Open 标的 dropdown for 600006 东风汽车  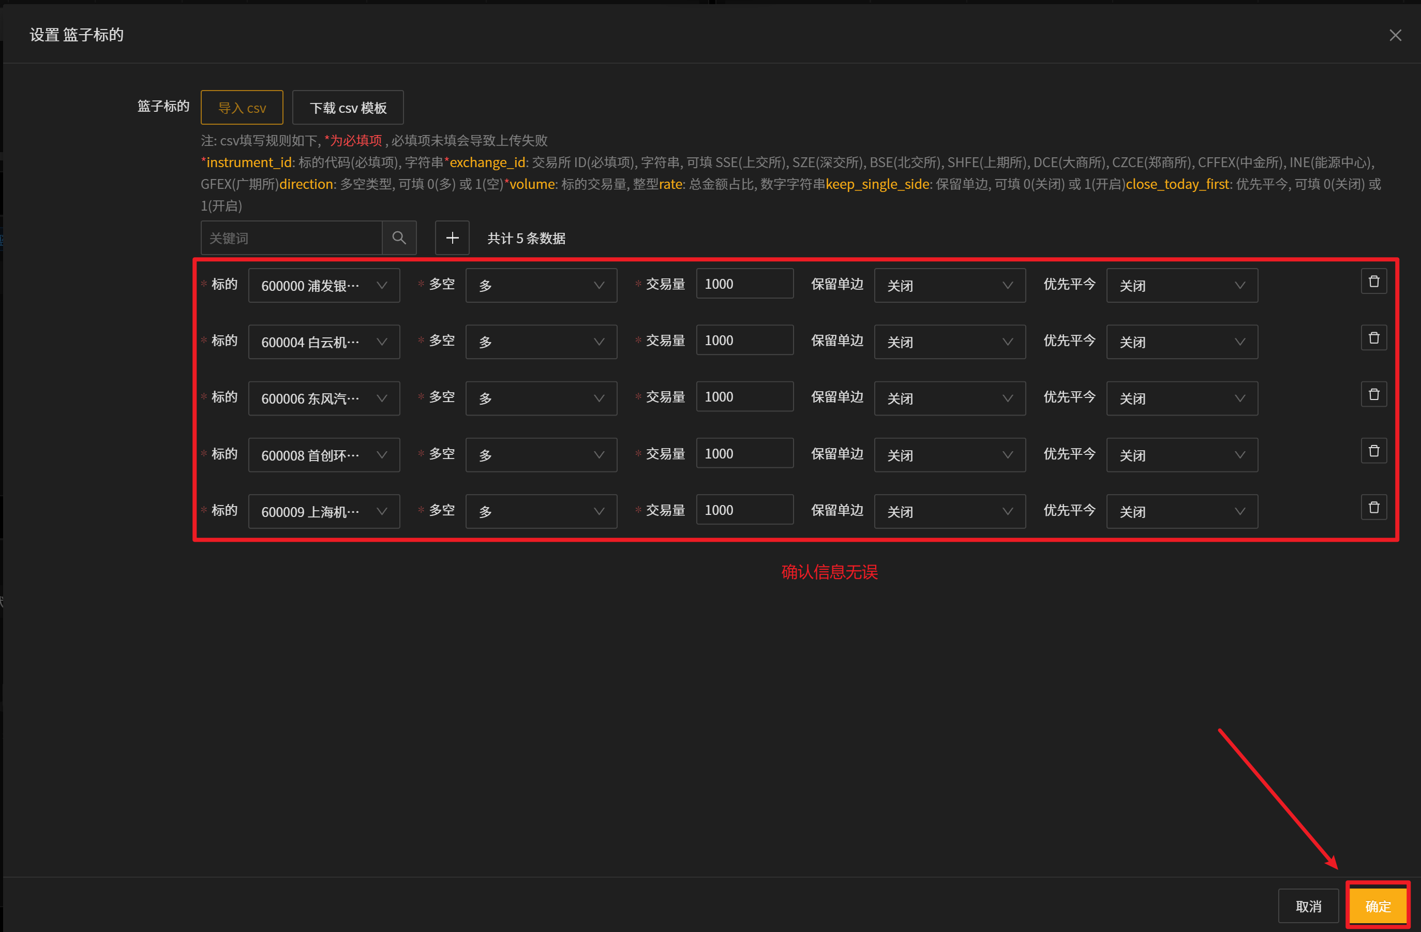pyautogui.click(x=324, y=398)
